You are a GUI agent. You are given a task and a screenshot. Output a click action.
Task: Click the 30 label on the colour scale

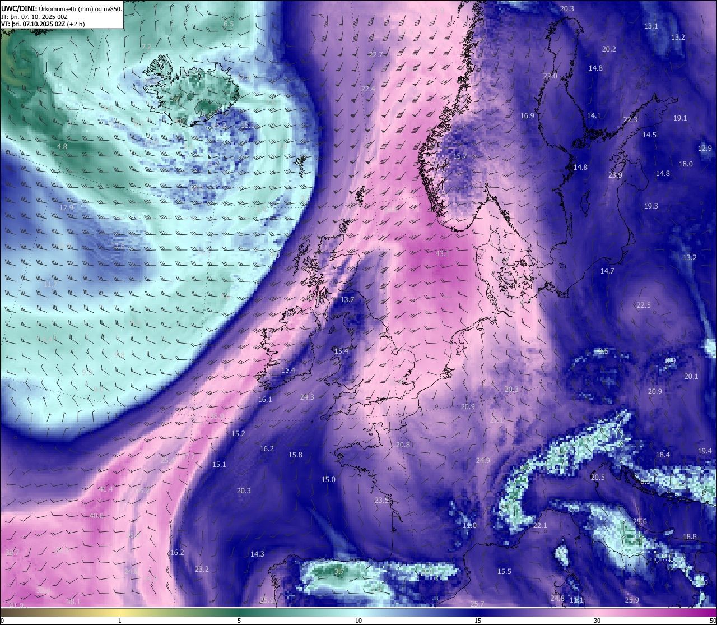(597, 621)
